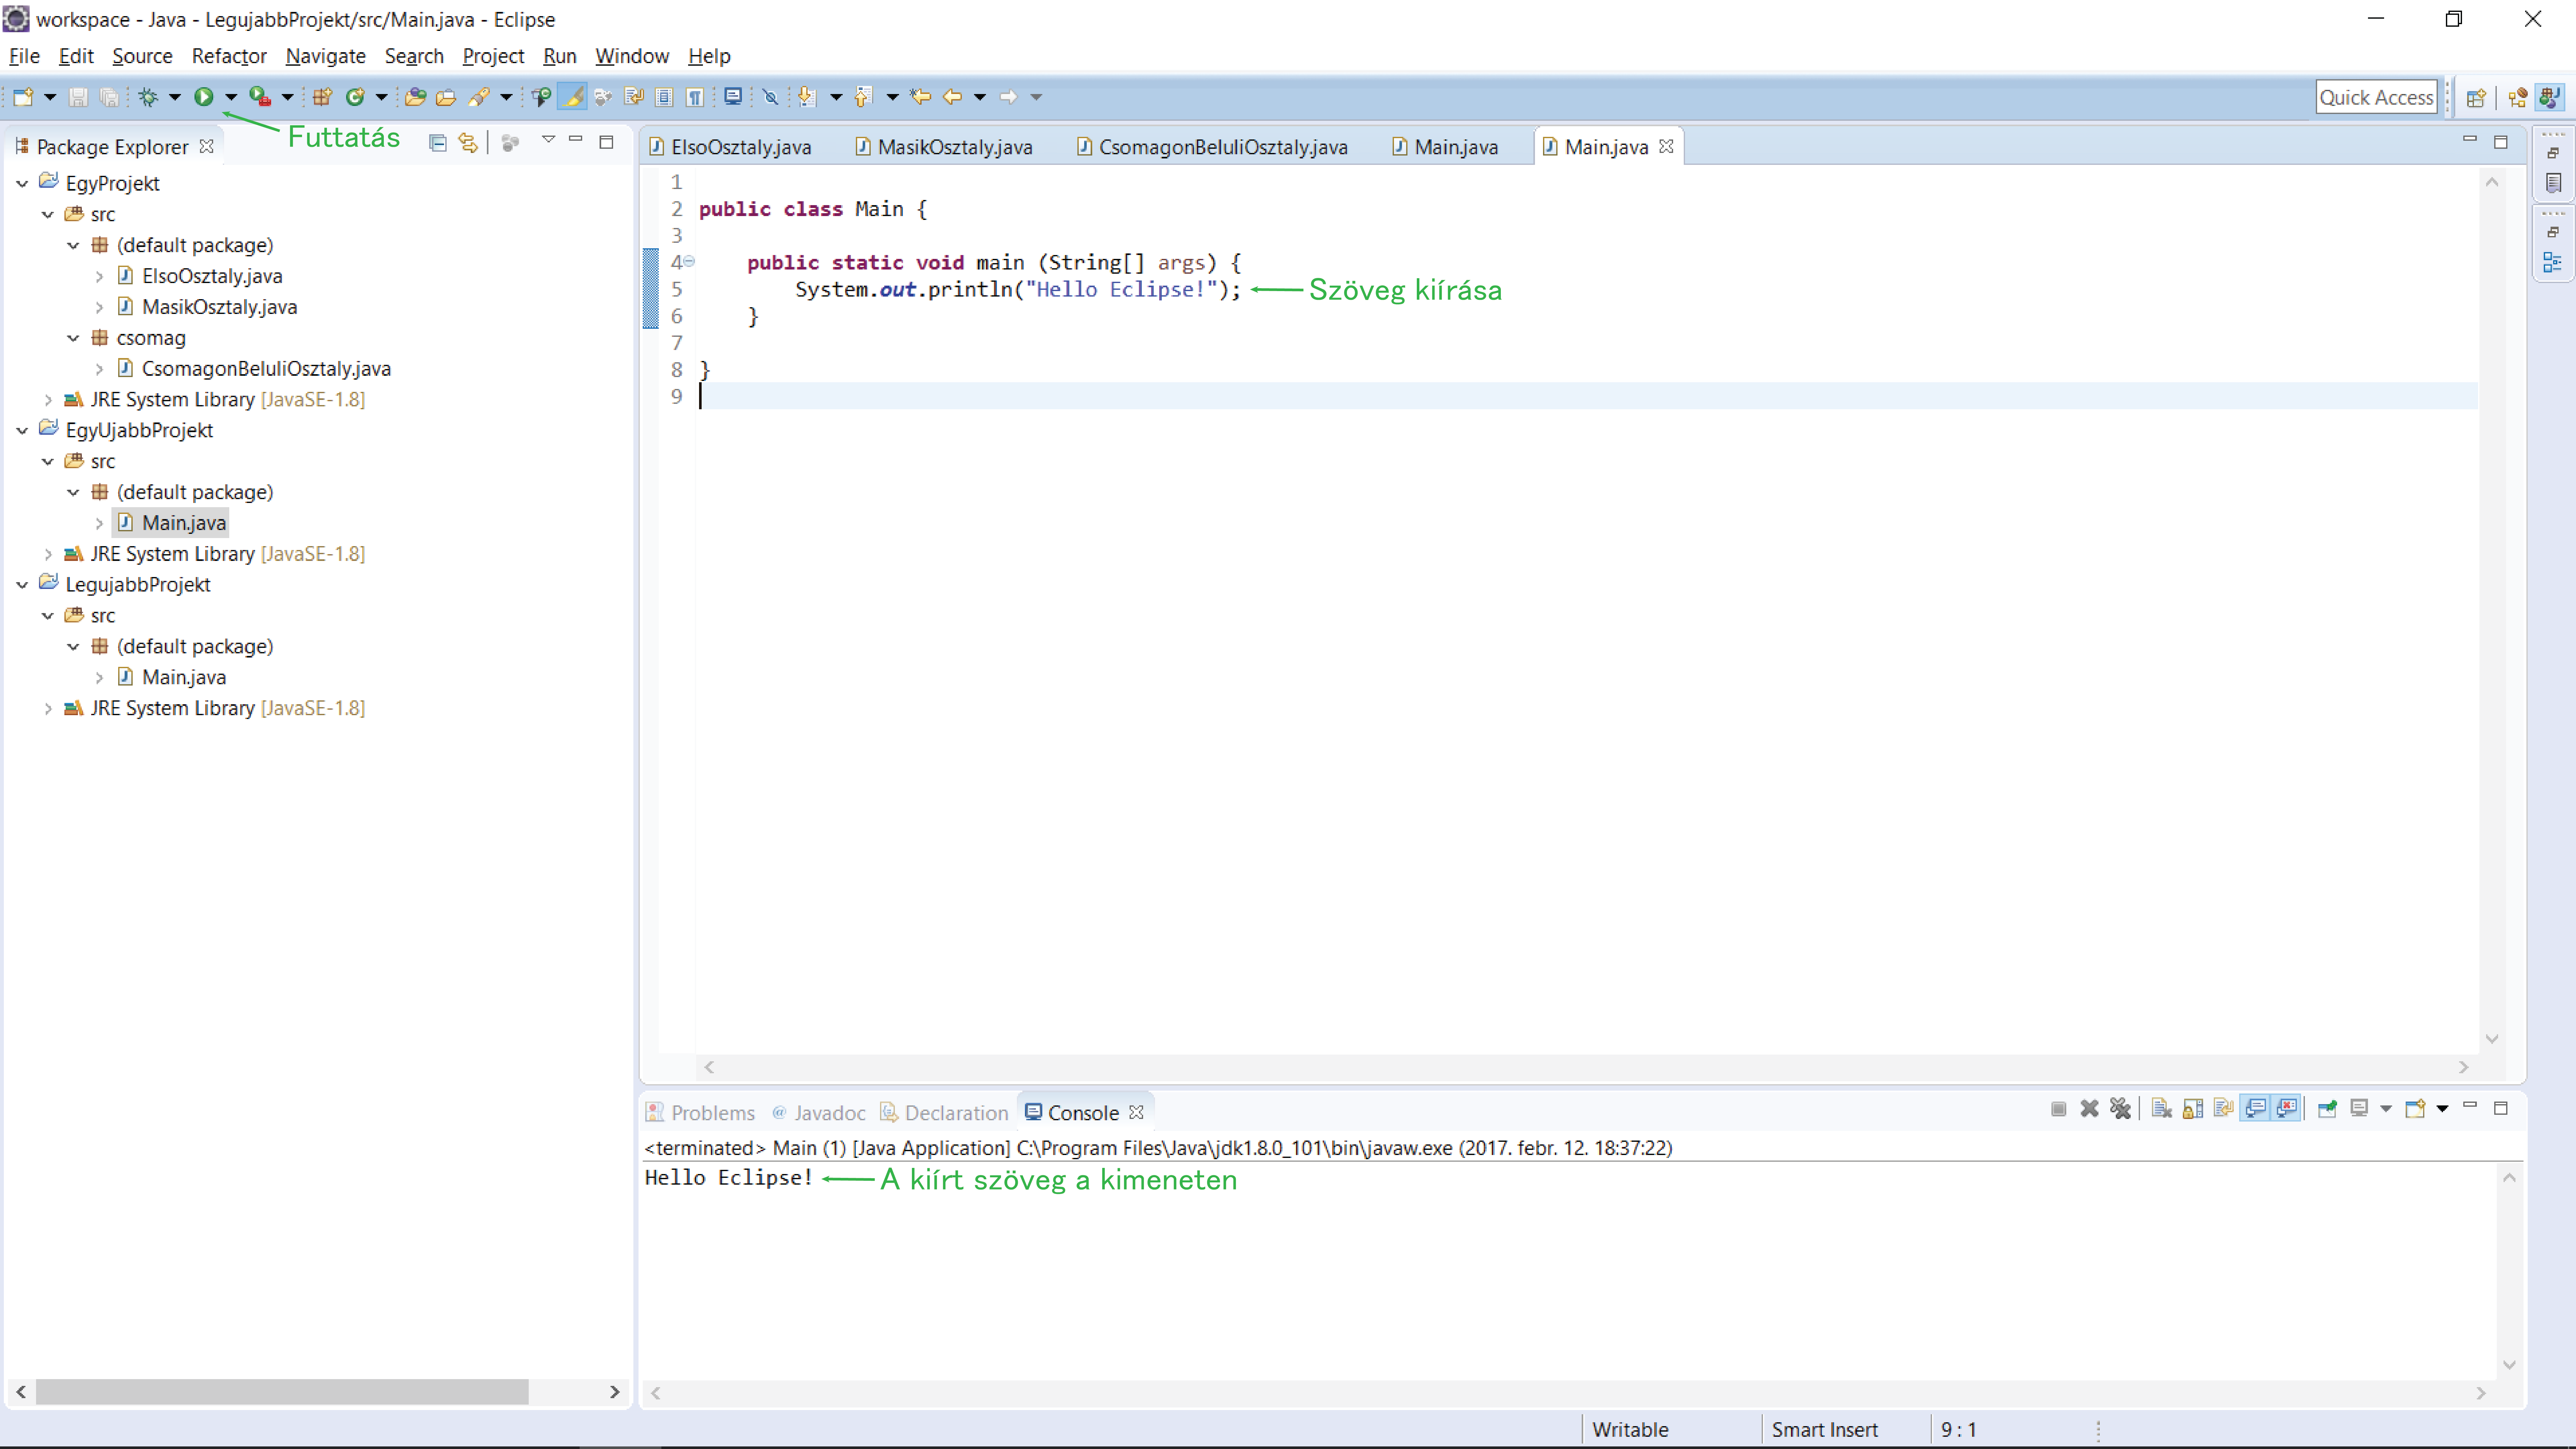Collapse the csomag package node
This screenshot has width=2576, height=1449.
(x=73, y=338)
